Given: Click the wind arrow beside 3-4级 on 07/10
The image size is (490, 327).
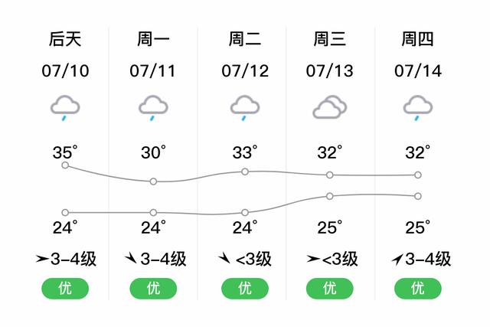Looking at the screenshot, I should 42,259.
